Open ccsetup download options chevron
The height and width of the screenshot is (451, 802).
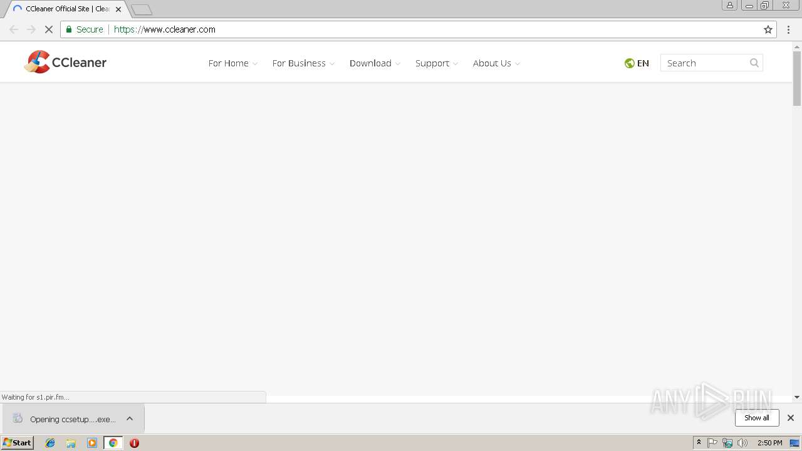point(130,418)
